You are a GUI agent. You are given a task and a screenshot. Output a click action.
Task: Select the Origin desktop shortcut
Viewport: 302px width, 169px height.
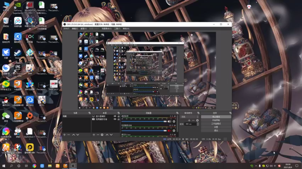[30, 117]
